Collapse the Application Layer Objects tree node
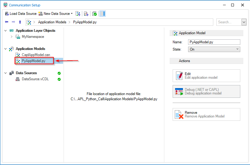250x165 pixels. (x=5, y=31)
